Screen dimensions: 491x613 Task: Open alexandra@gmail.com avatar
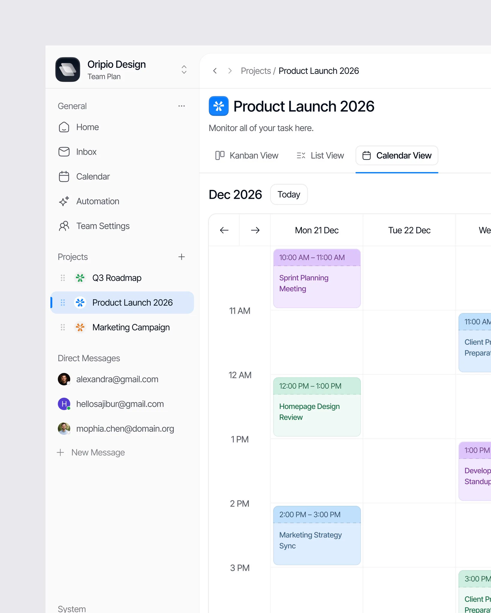[x=64, y=379]
